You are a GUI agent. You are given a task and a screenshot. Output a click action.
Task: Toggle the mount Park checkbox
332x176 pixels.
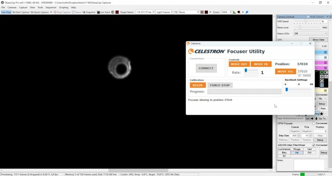tap(318, 109)
